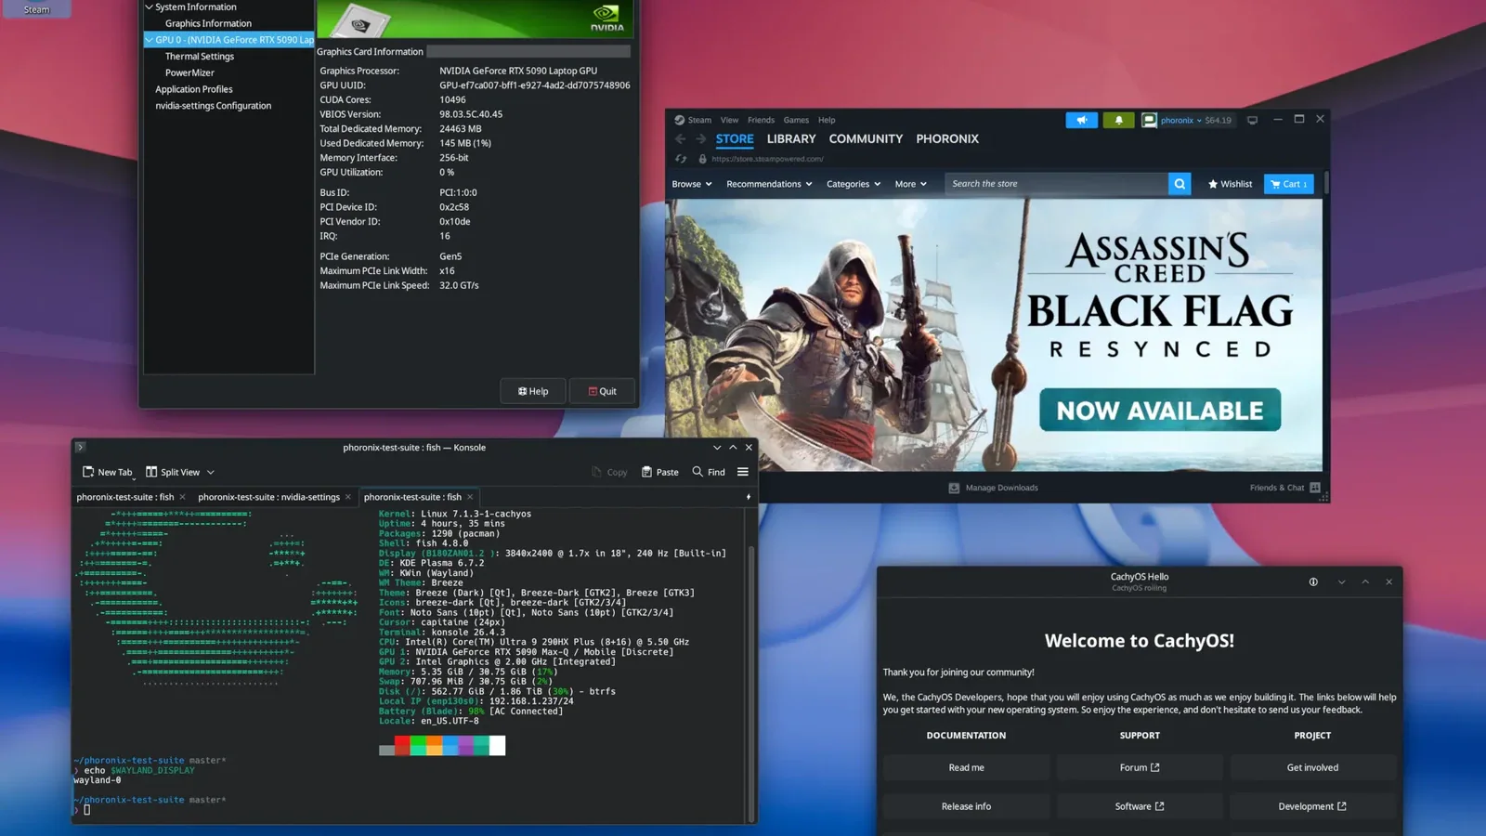Screen dimensions: 1486x836
Task: Select nvidia-settings Configuration tree item
Action: tap(213, 106)
